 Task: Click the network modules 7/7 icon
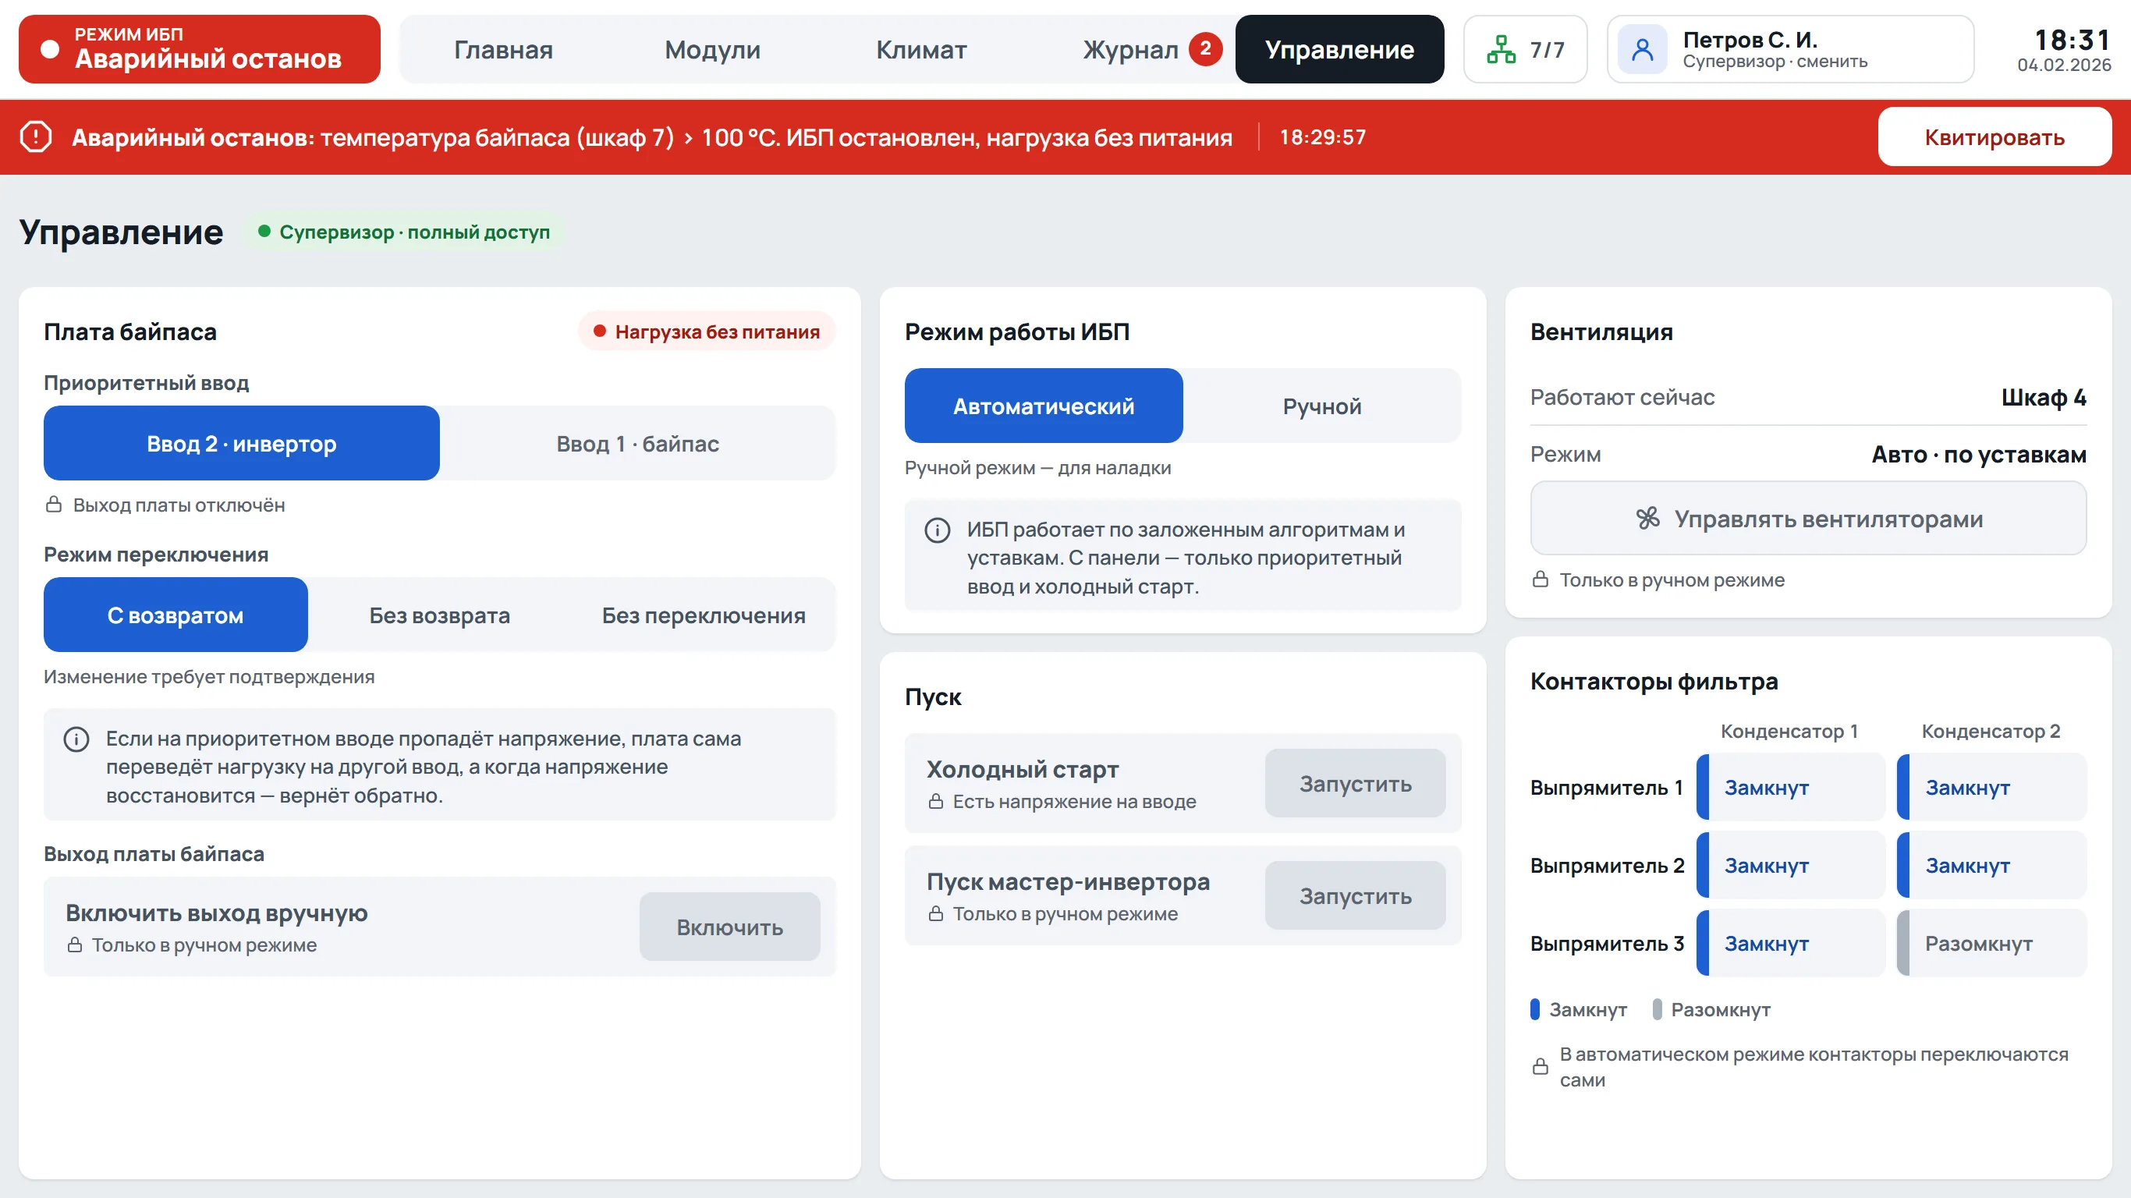(x=1501, y=50)
